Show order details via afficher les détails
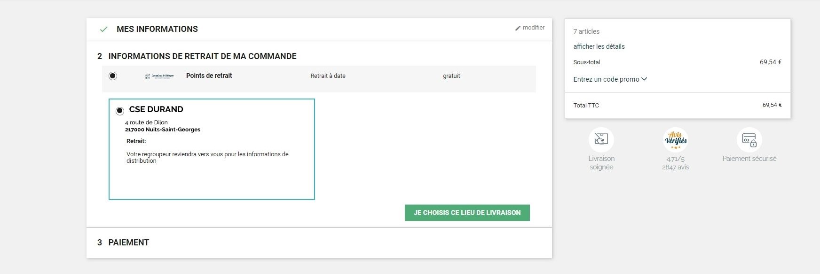The height and width of the screenshot is (274, 820). tap(599, 46)
